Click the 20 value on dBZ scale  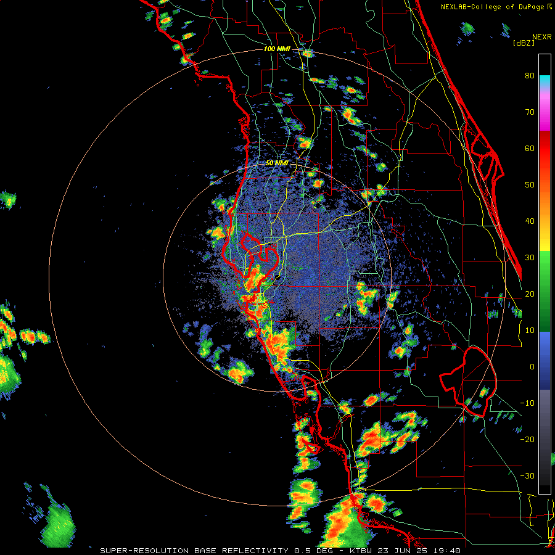pyautogui.click(x=530, y=294)
